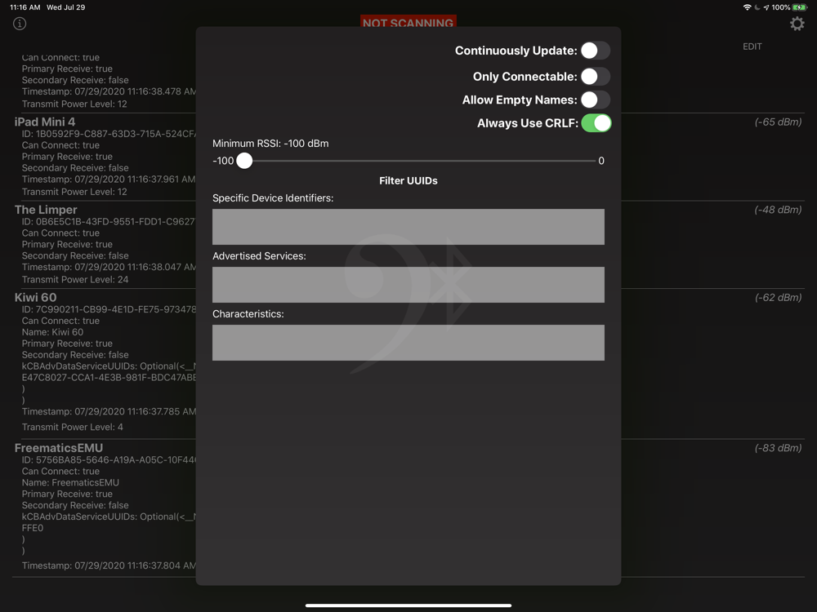This screenshot has height=612, width=817.
Task: Tap the FFE0 service UUID text
Action: 33,528
